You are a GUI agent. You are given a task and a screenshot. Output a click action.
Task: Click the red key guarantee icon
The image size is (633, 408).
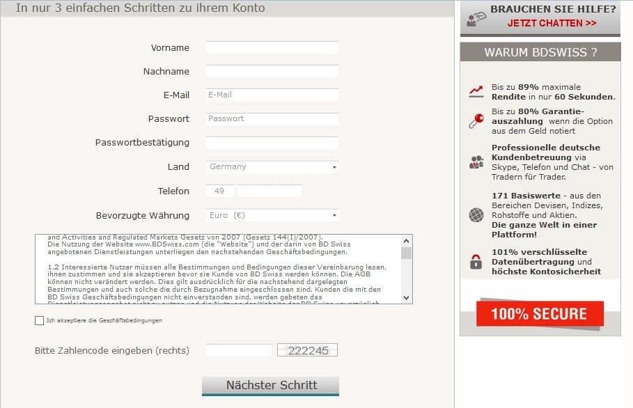point(476,120)
